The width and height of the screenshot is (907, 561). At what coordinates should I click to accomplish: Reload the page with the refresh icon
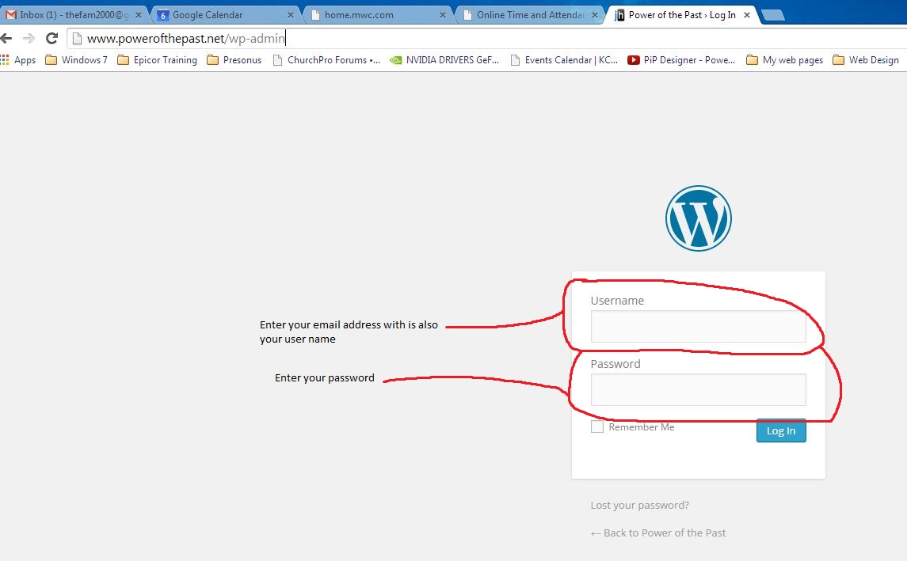(51, 39)
